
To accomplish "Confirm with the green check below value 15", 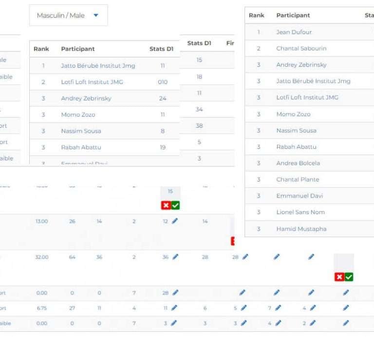I will point(175,205).
